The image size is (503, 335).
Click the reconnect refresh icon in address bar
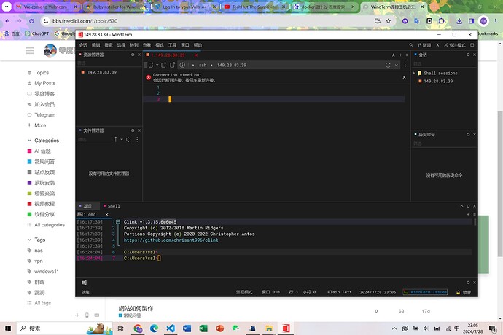coord(388,65)
